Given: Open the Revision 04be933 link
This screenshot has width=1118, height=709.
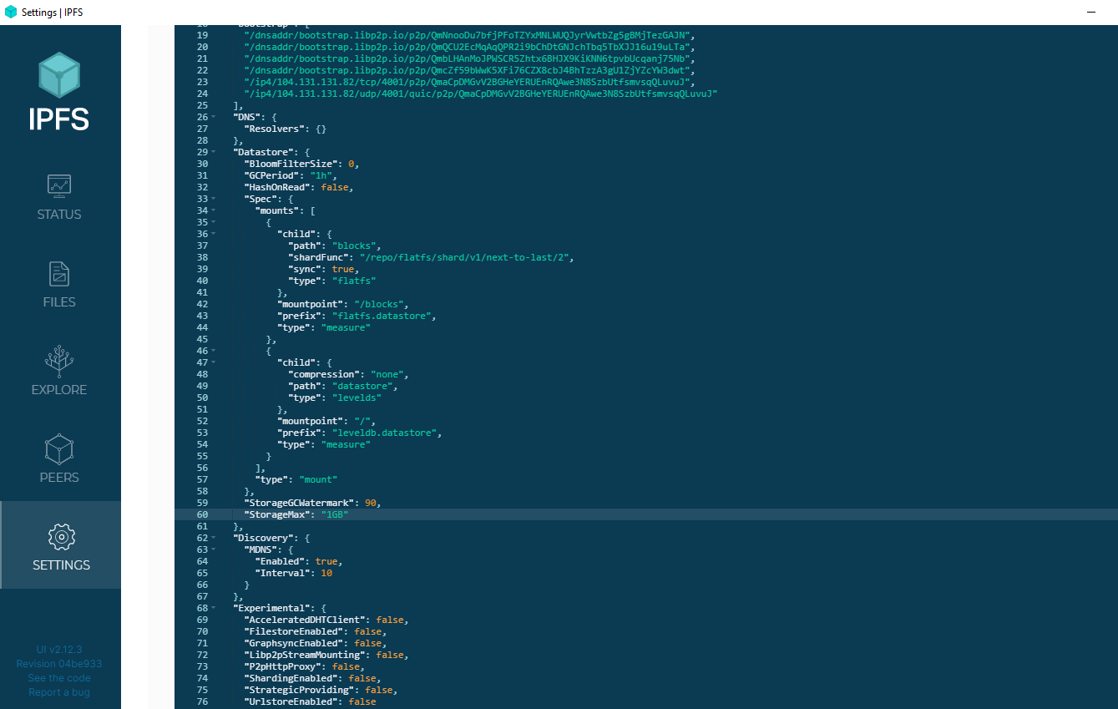Looking at the screenshot, I should tap(59, 664).
